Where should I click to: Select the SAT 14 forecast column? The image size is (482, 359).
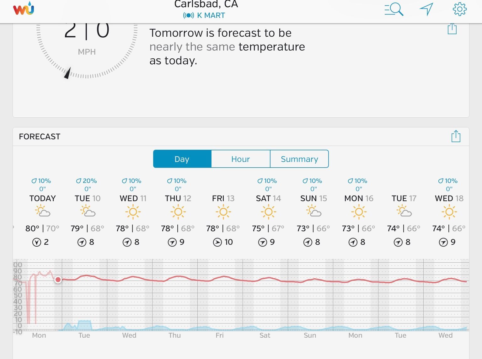tap(268, 198)
